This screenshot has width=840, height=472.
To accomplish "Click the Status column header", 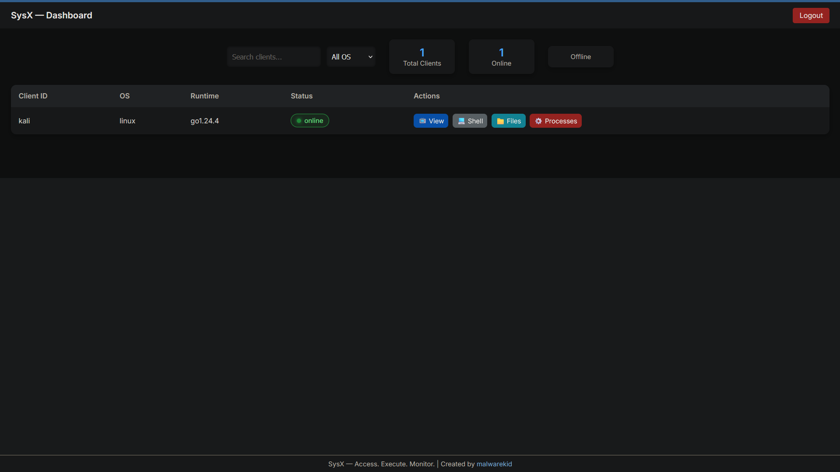I will coord(302,96).
